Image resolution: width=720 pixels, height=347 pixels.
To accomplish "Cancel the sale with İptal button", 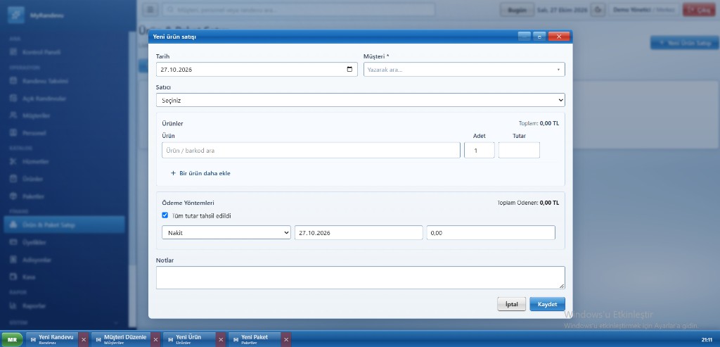I will point(512,304).
